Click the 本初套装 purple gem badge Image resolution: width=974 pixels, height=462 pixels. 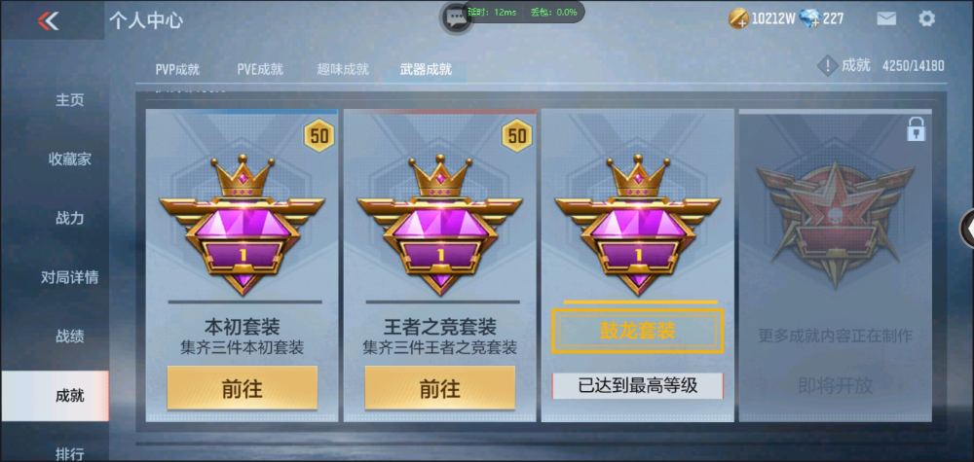pos(243,226)
